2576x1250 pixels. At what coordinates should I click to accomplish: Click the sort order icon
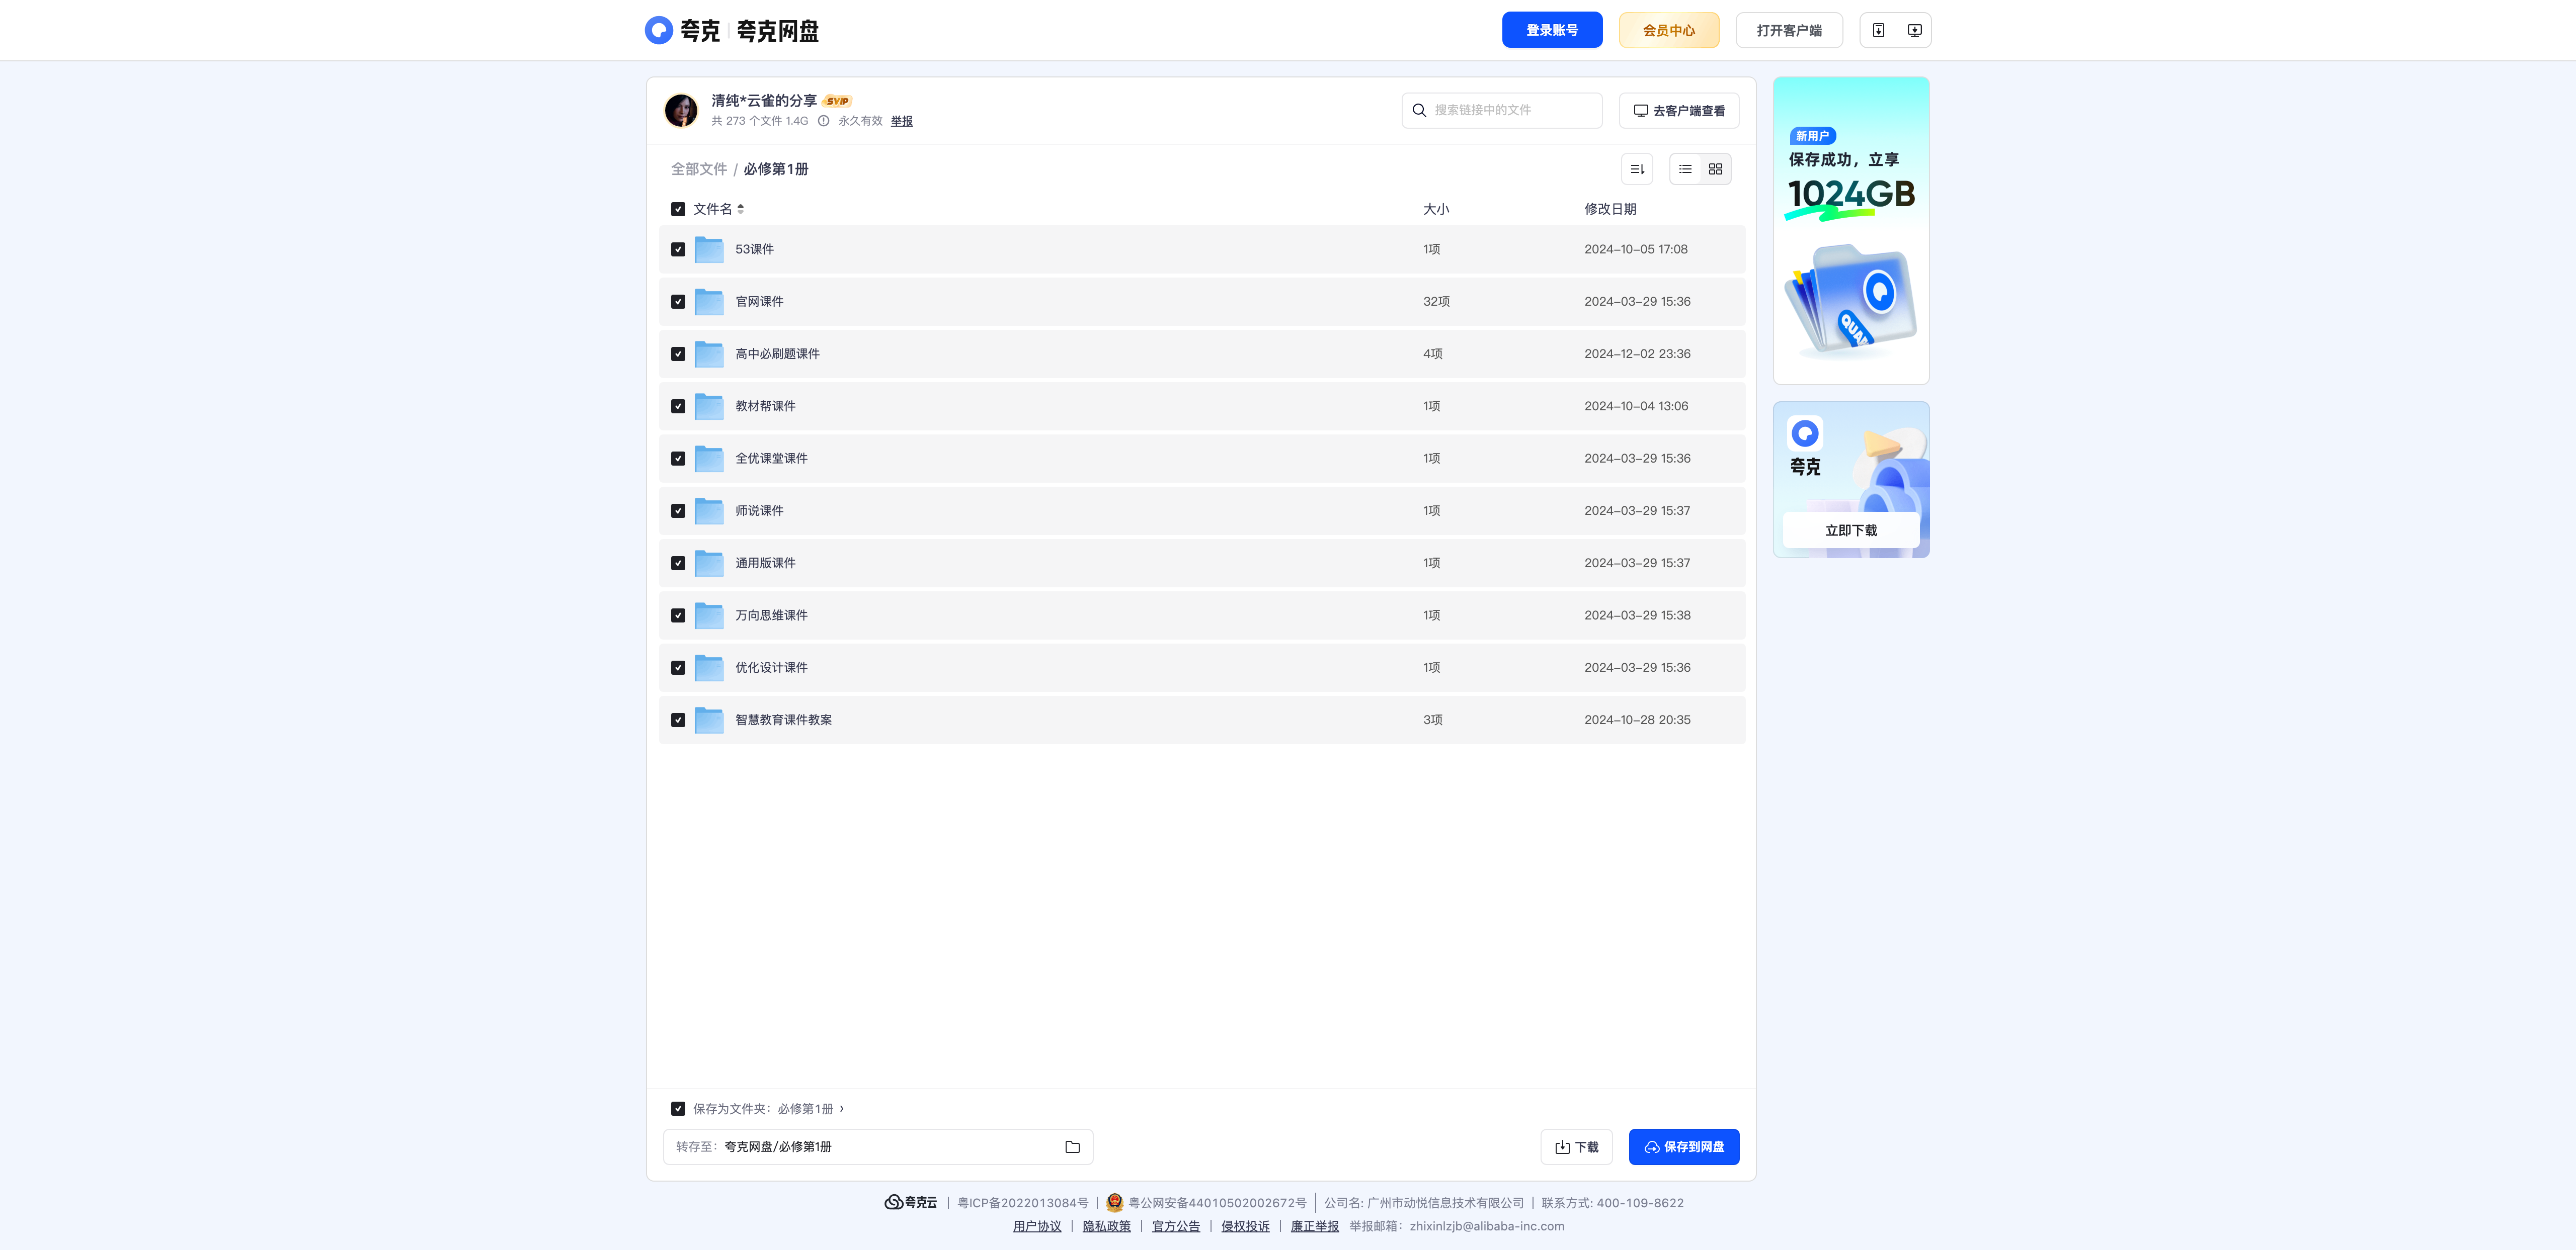click(1637, 169)
